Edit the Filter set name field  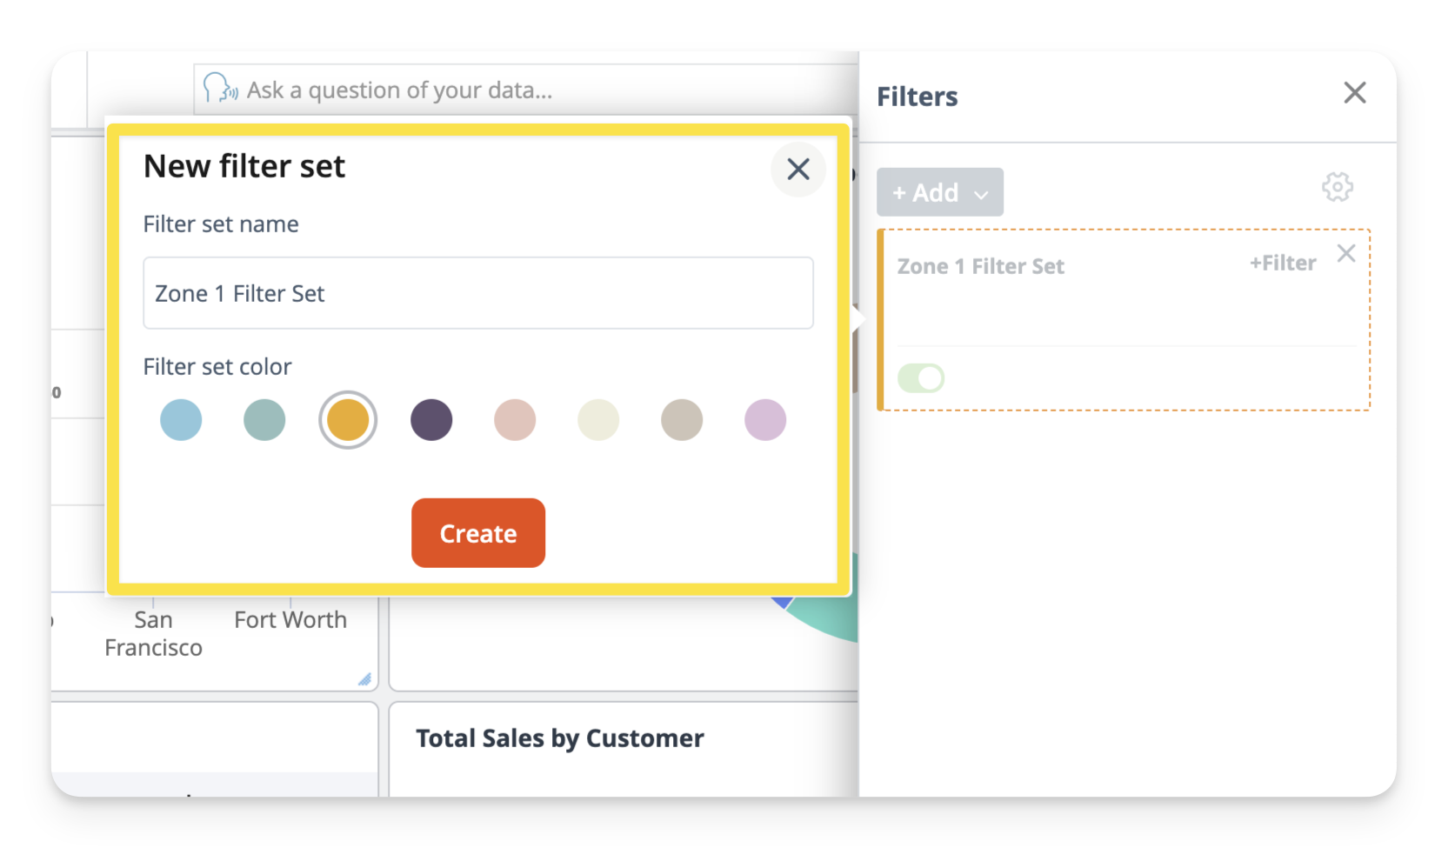477,293
